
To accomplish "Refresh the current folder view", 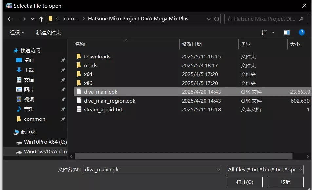I will [217, 19].
